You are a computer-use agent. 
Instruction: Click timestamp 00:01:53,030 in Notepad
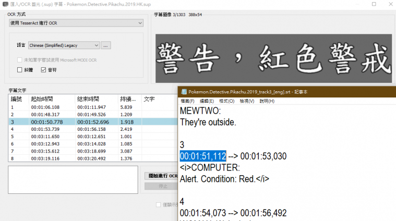(263, 156)
